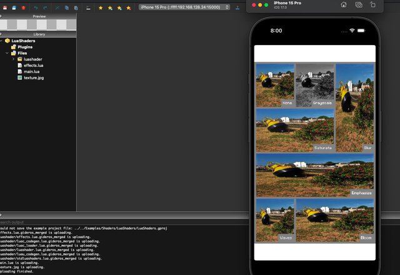Expand the luashader folder
This screenshot has width=400, height=275.
pyautogui.click(x=13, y=59)
